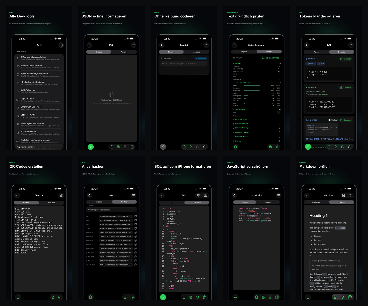368x306 pixels.
Task: Click the Letters percentage bar
Action: click(252, 86)
